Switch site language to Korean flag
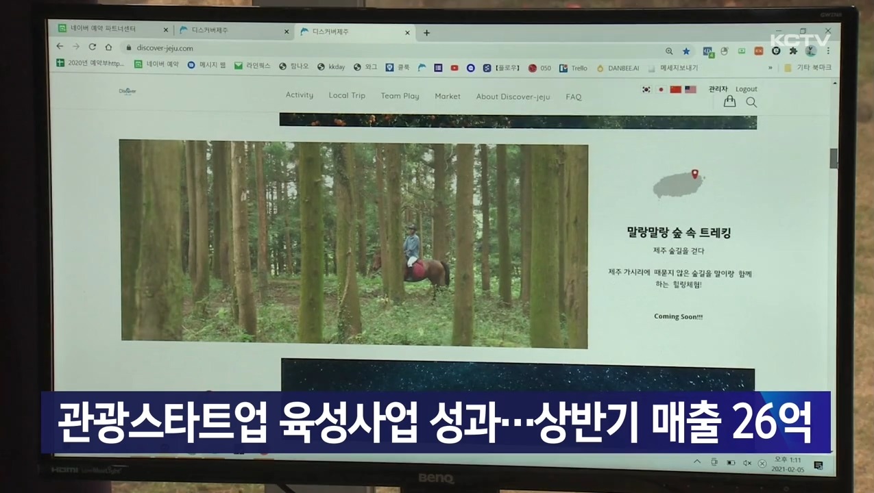This screenshot has width=874, height=493. [x=646, y=89]
